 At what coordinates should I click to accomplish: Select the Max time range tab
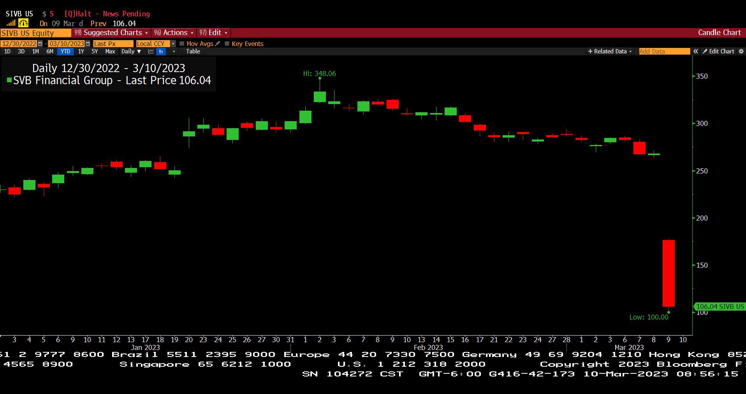coord(110,51)
